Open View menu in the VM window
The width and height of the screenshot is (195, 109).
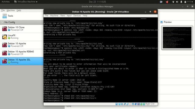coord(62,15)
